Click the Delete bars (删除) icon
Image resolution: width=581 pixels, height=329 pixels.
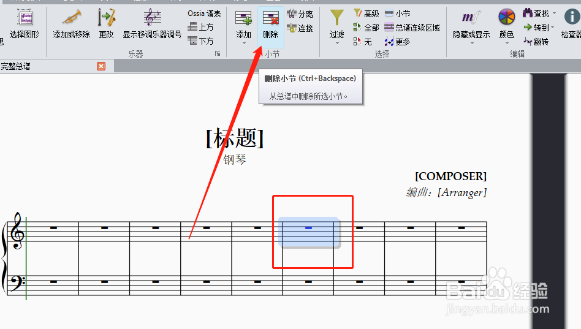tap(270, 18)
